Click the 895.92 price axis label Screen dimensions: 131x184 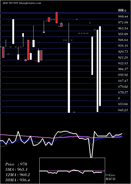coord(123,75)
